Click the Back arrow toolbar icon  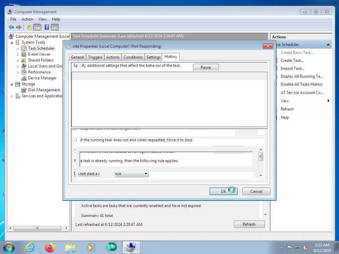[x=11, y=27]
